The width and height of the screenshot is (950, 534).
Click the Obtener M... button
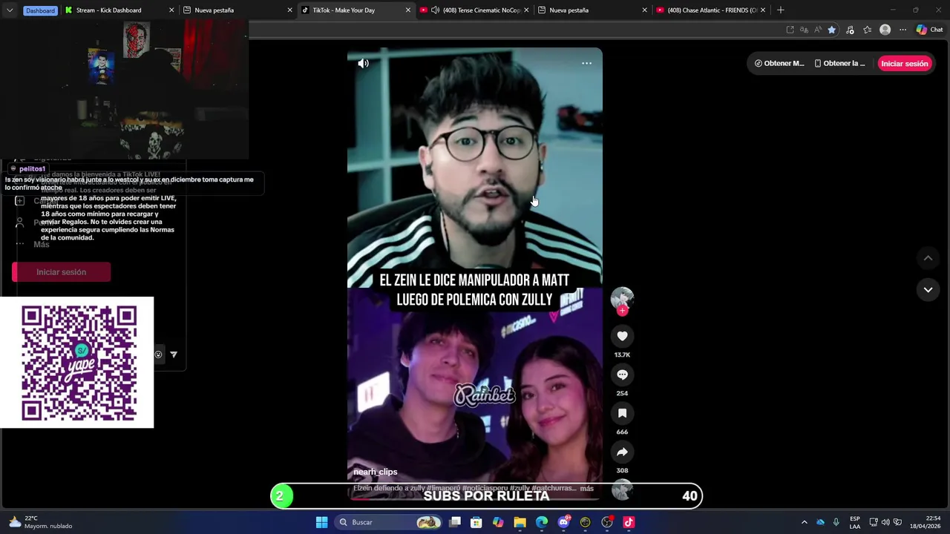pyautogui.click(x=779, y=64)
